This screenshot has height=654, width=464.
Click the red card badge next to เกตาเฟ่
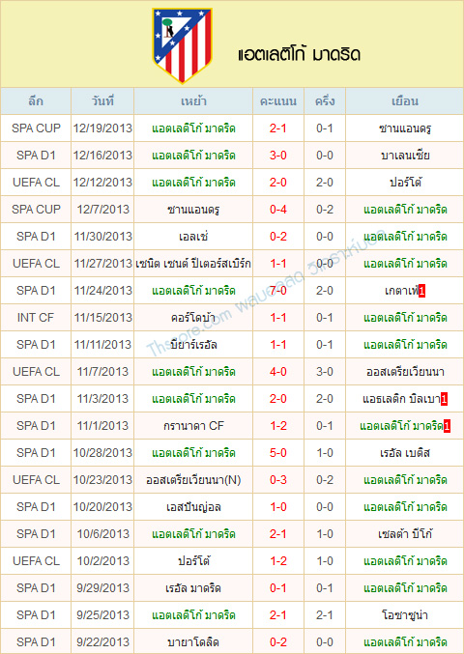(421, 291)
